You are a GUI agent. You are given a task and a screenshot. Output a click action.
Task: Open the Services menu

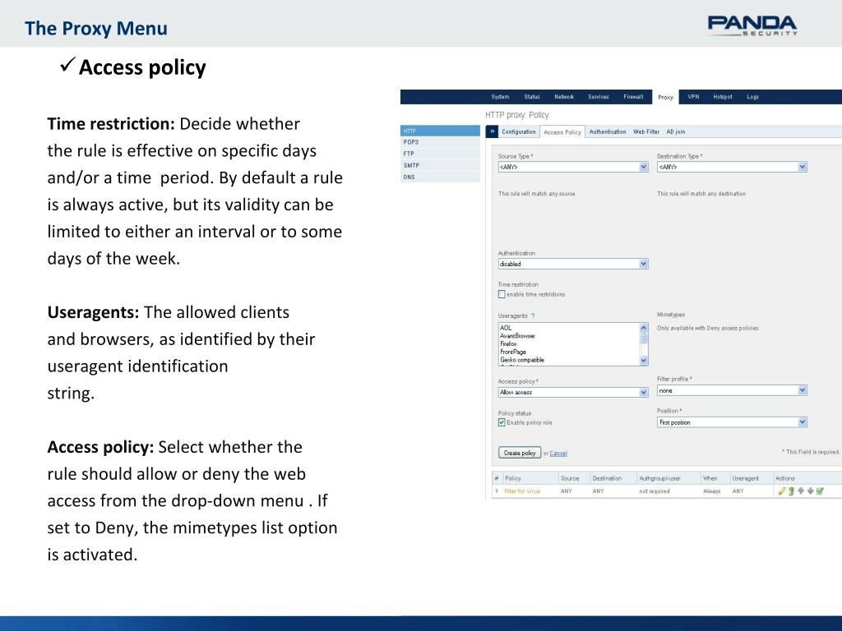[x=599, y=97]
